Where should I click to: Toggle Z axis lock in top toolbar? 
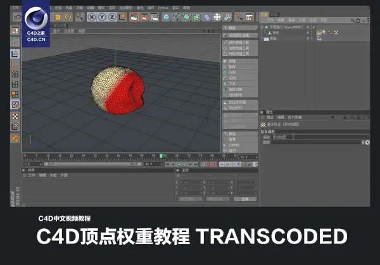112,17
